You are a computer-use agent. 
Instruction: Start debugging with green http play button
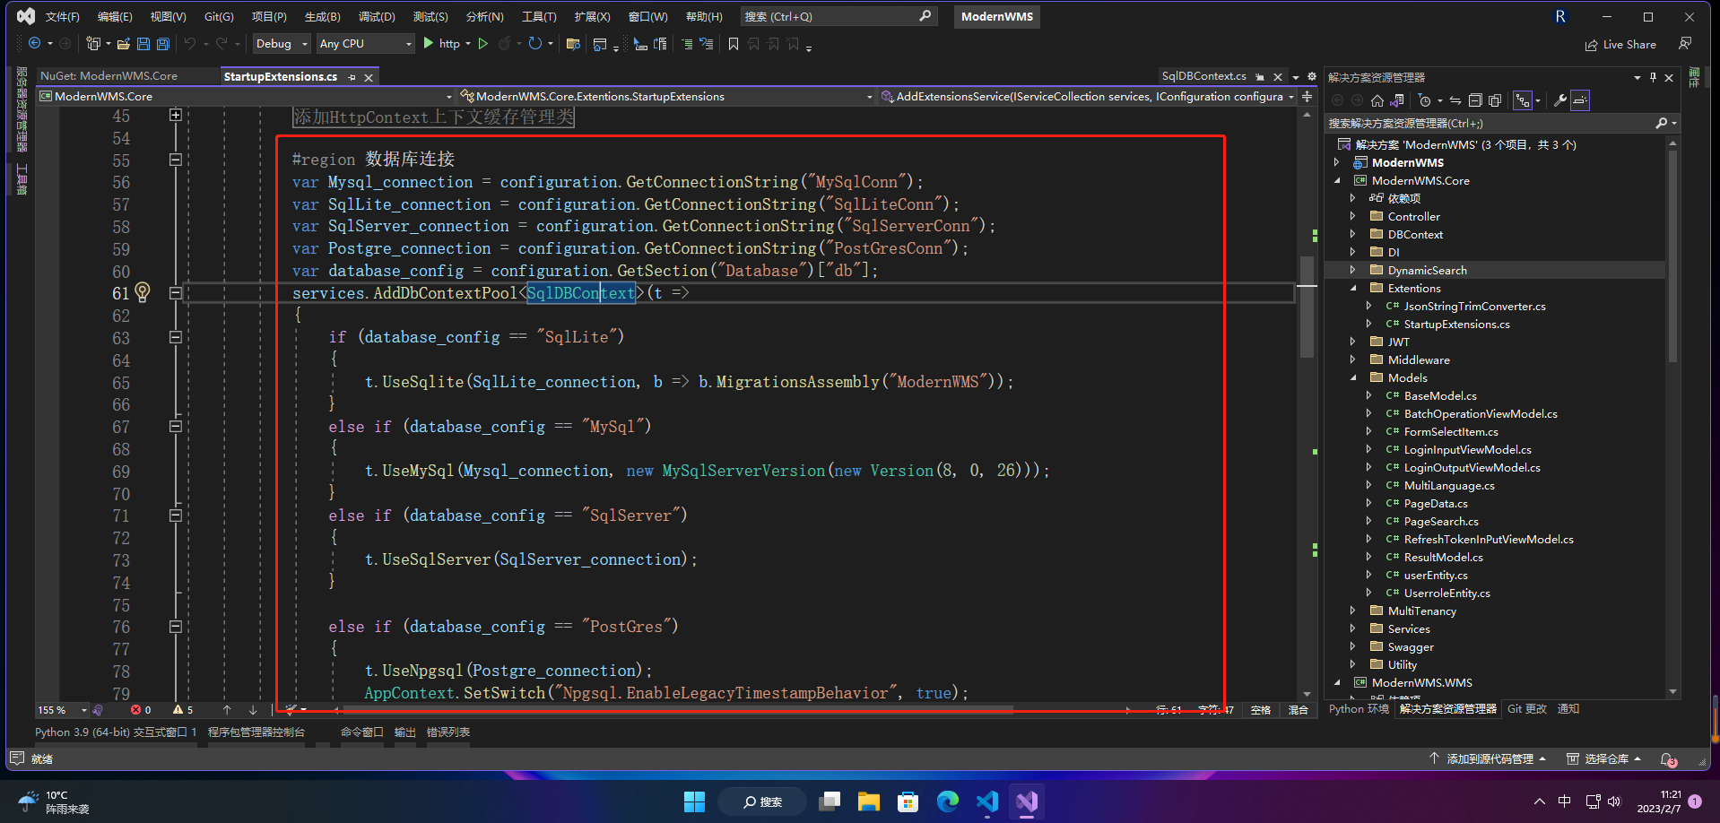coord(441,43)
